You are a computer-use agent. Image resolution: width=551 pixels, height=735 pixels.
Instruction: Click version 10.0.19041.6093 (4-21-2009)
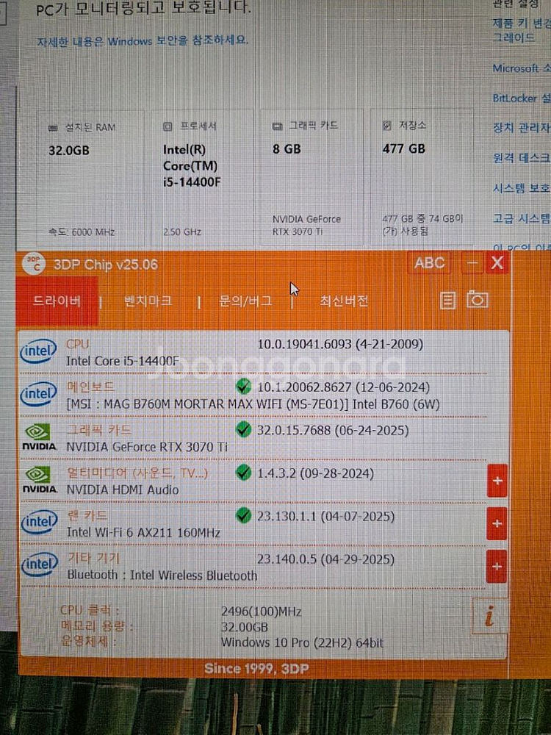point(341,344)
